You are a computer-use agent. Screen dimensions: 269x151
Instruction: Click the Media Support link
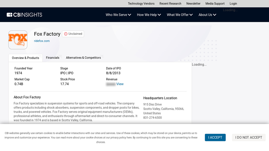pos(215,4)
